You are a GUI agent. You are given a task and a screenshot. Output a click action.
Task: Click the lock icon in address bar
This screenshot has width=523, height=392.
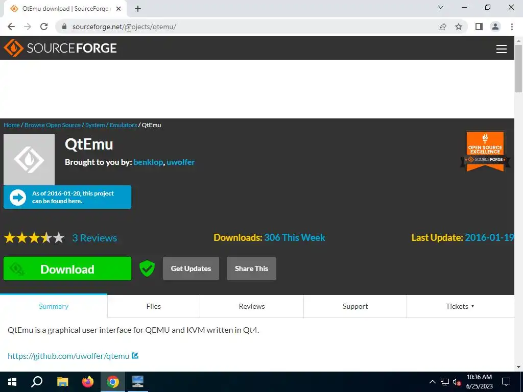pos(64,27)
